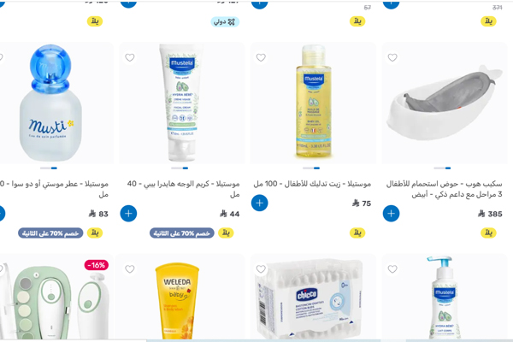Image resolution: width=513 pixels, height=342 pixels.
Task: Open Skip Hop bathtub product title link
Action: point(444,189)
